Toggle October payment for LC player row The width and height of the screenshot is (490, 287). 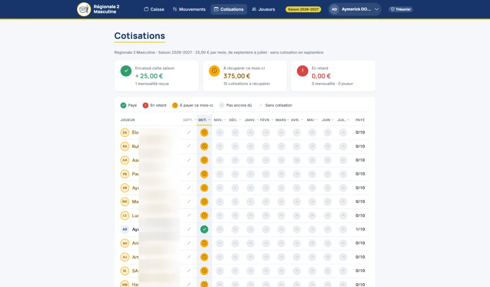pos(204,215)
